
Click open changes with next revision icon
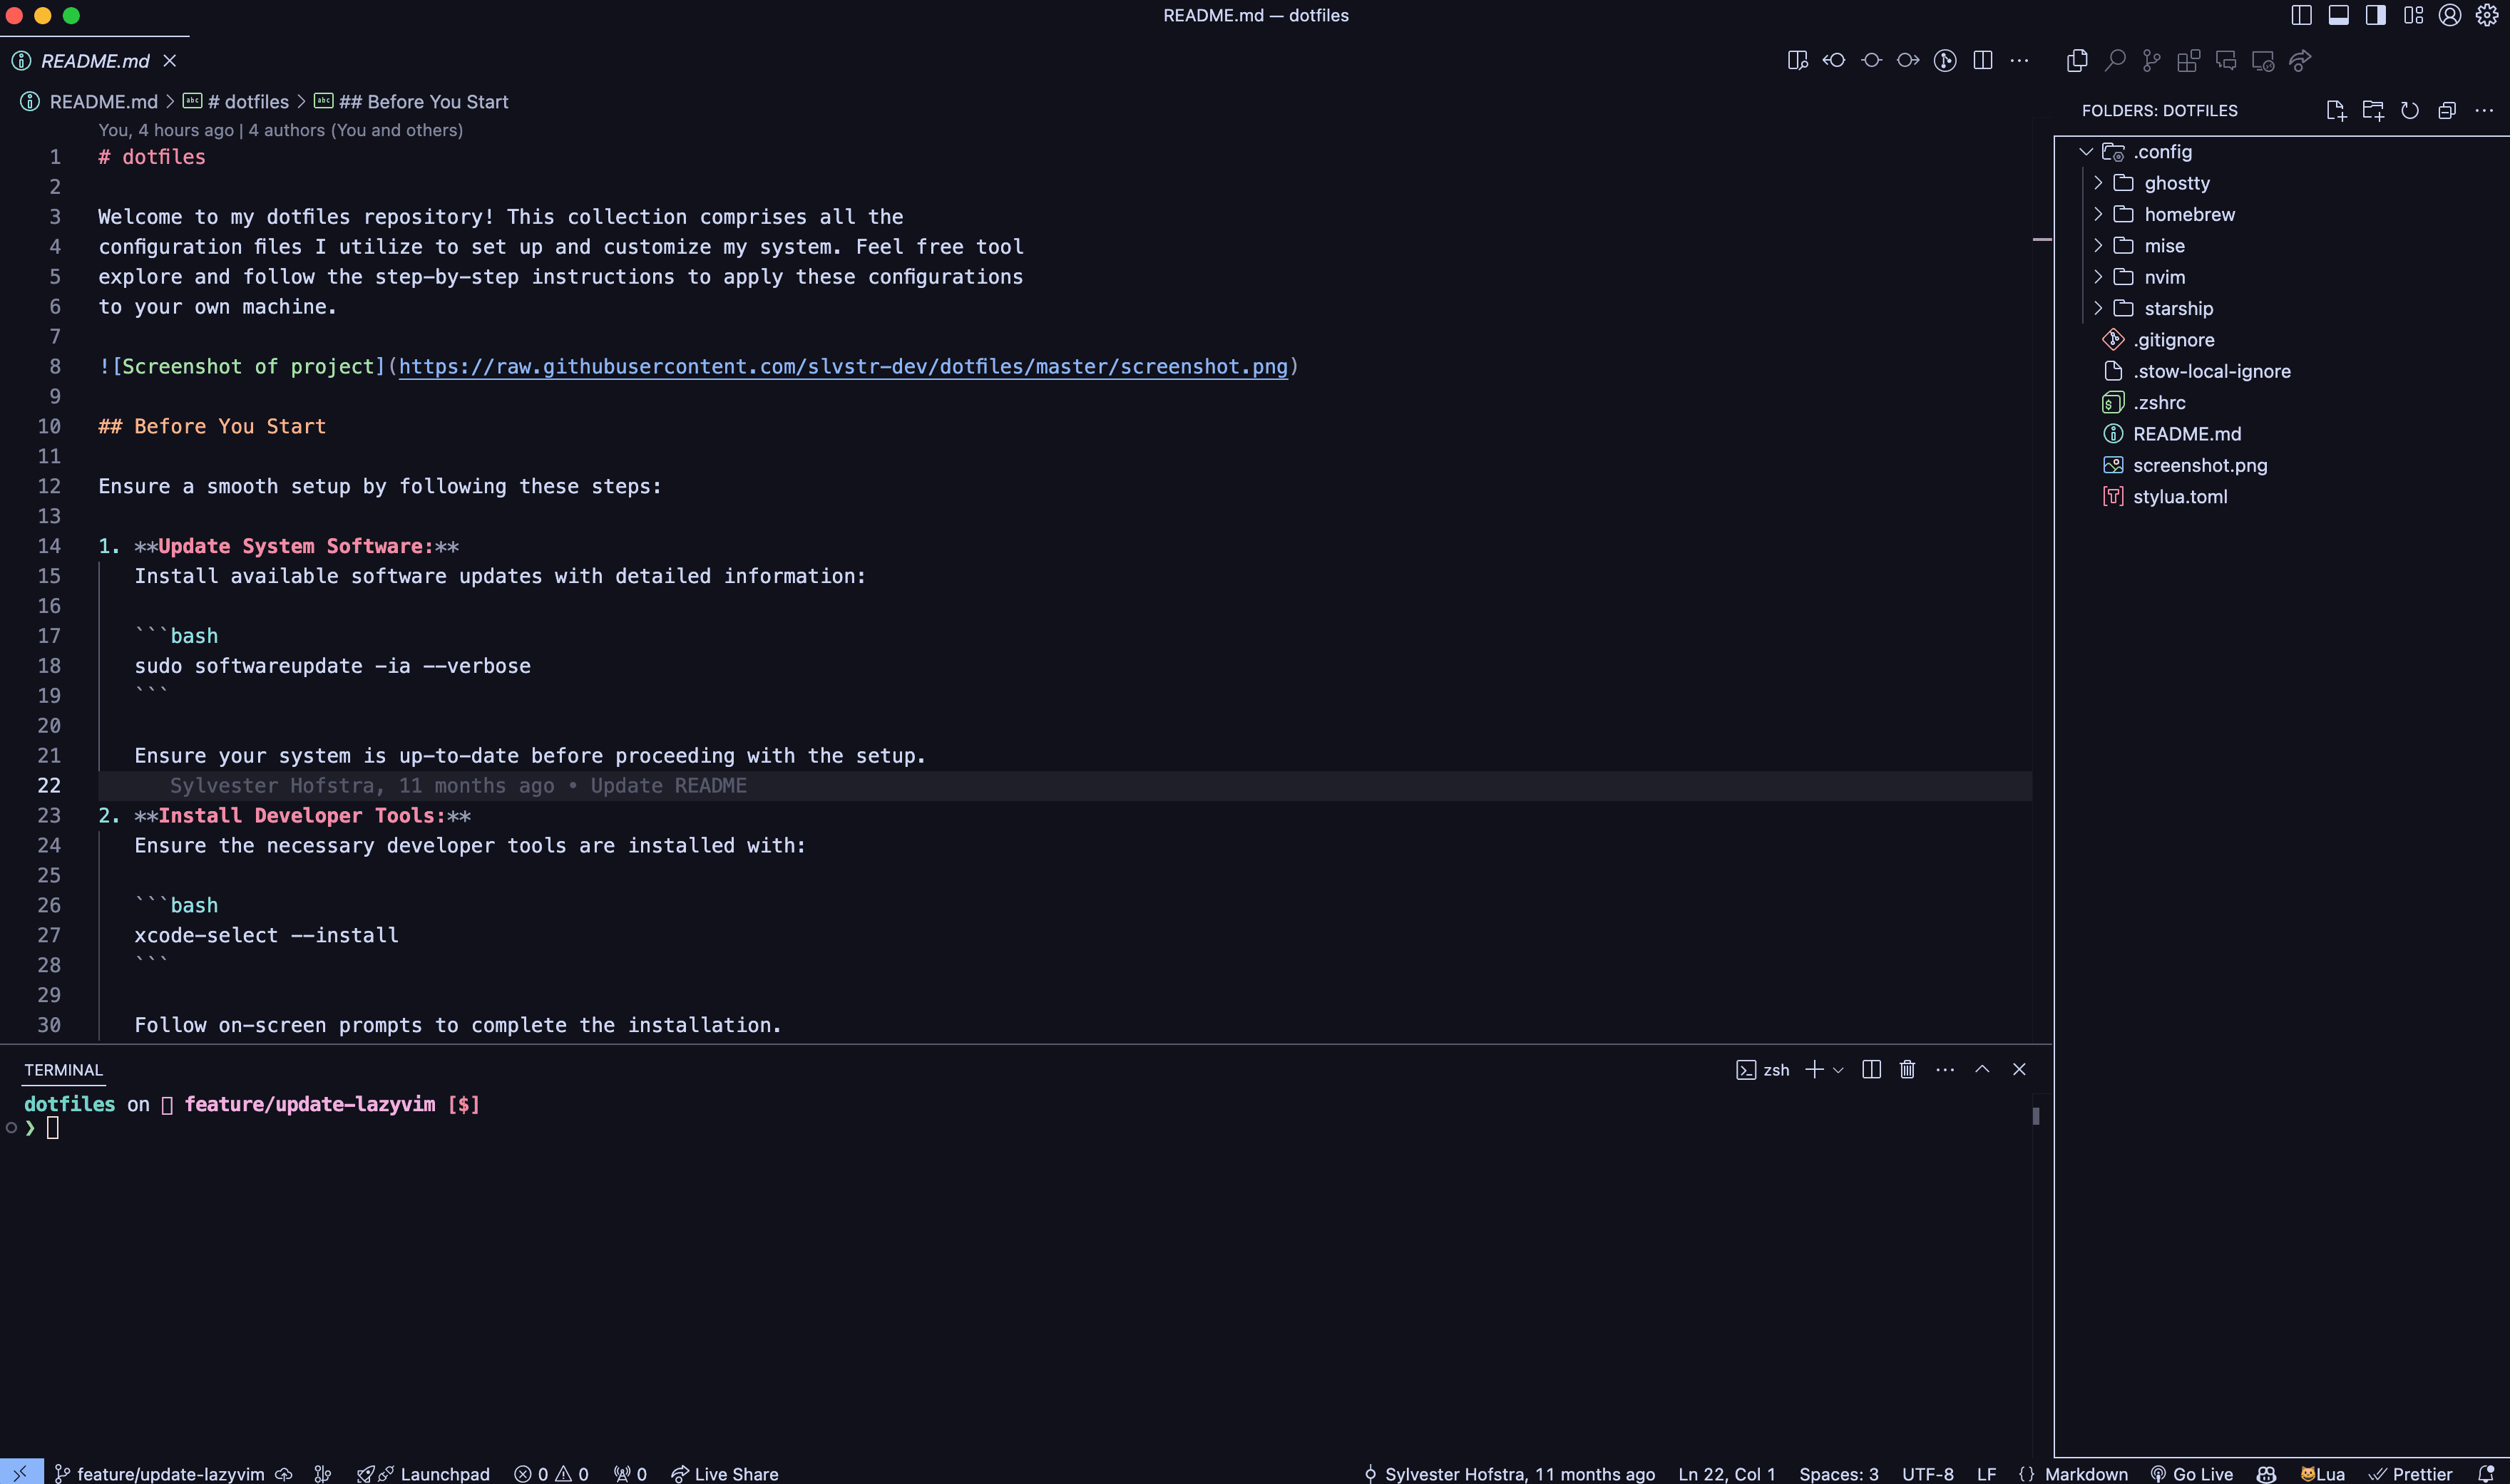click(x=1907, y=61)
